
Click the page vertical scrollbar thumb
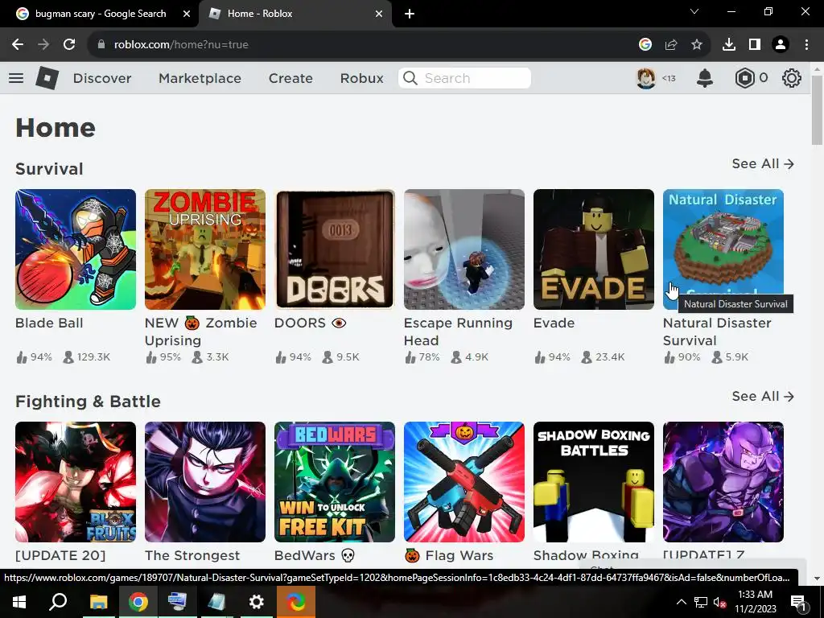tap(817, 110)
